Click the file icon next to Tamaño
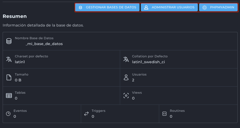240x128 pixels. (x=9, y=77)
